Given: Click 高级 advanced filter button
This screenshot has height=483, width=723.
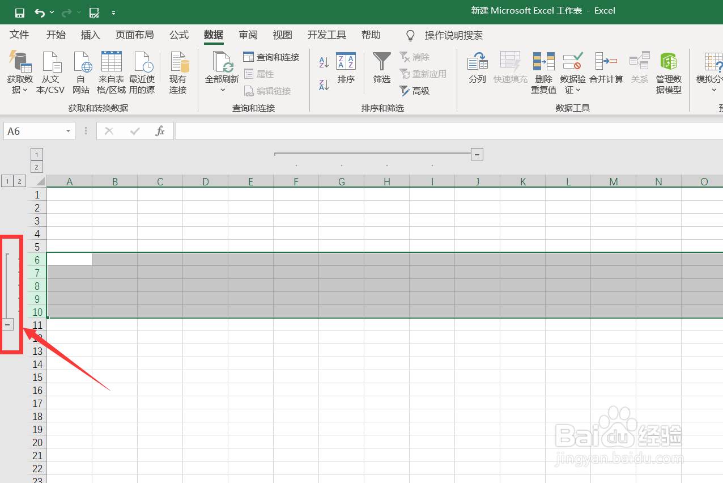Looking at the screenshot, I should pos(415,91).
